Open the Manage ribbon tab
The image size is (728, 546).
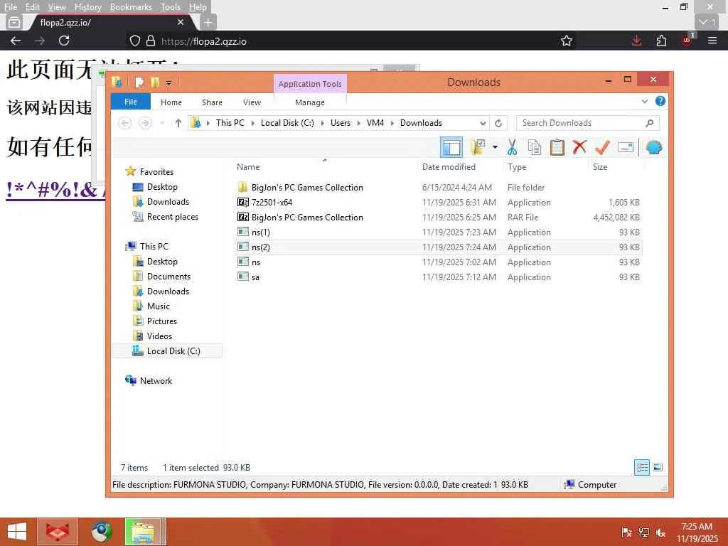pyautogui.click(x=310, y=102)
